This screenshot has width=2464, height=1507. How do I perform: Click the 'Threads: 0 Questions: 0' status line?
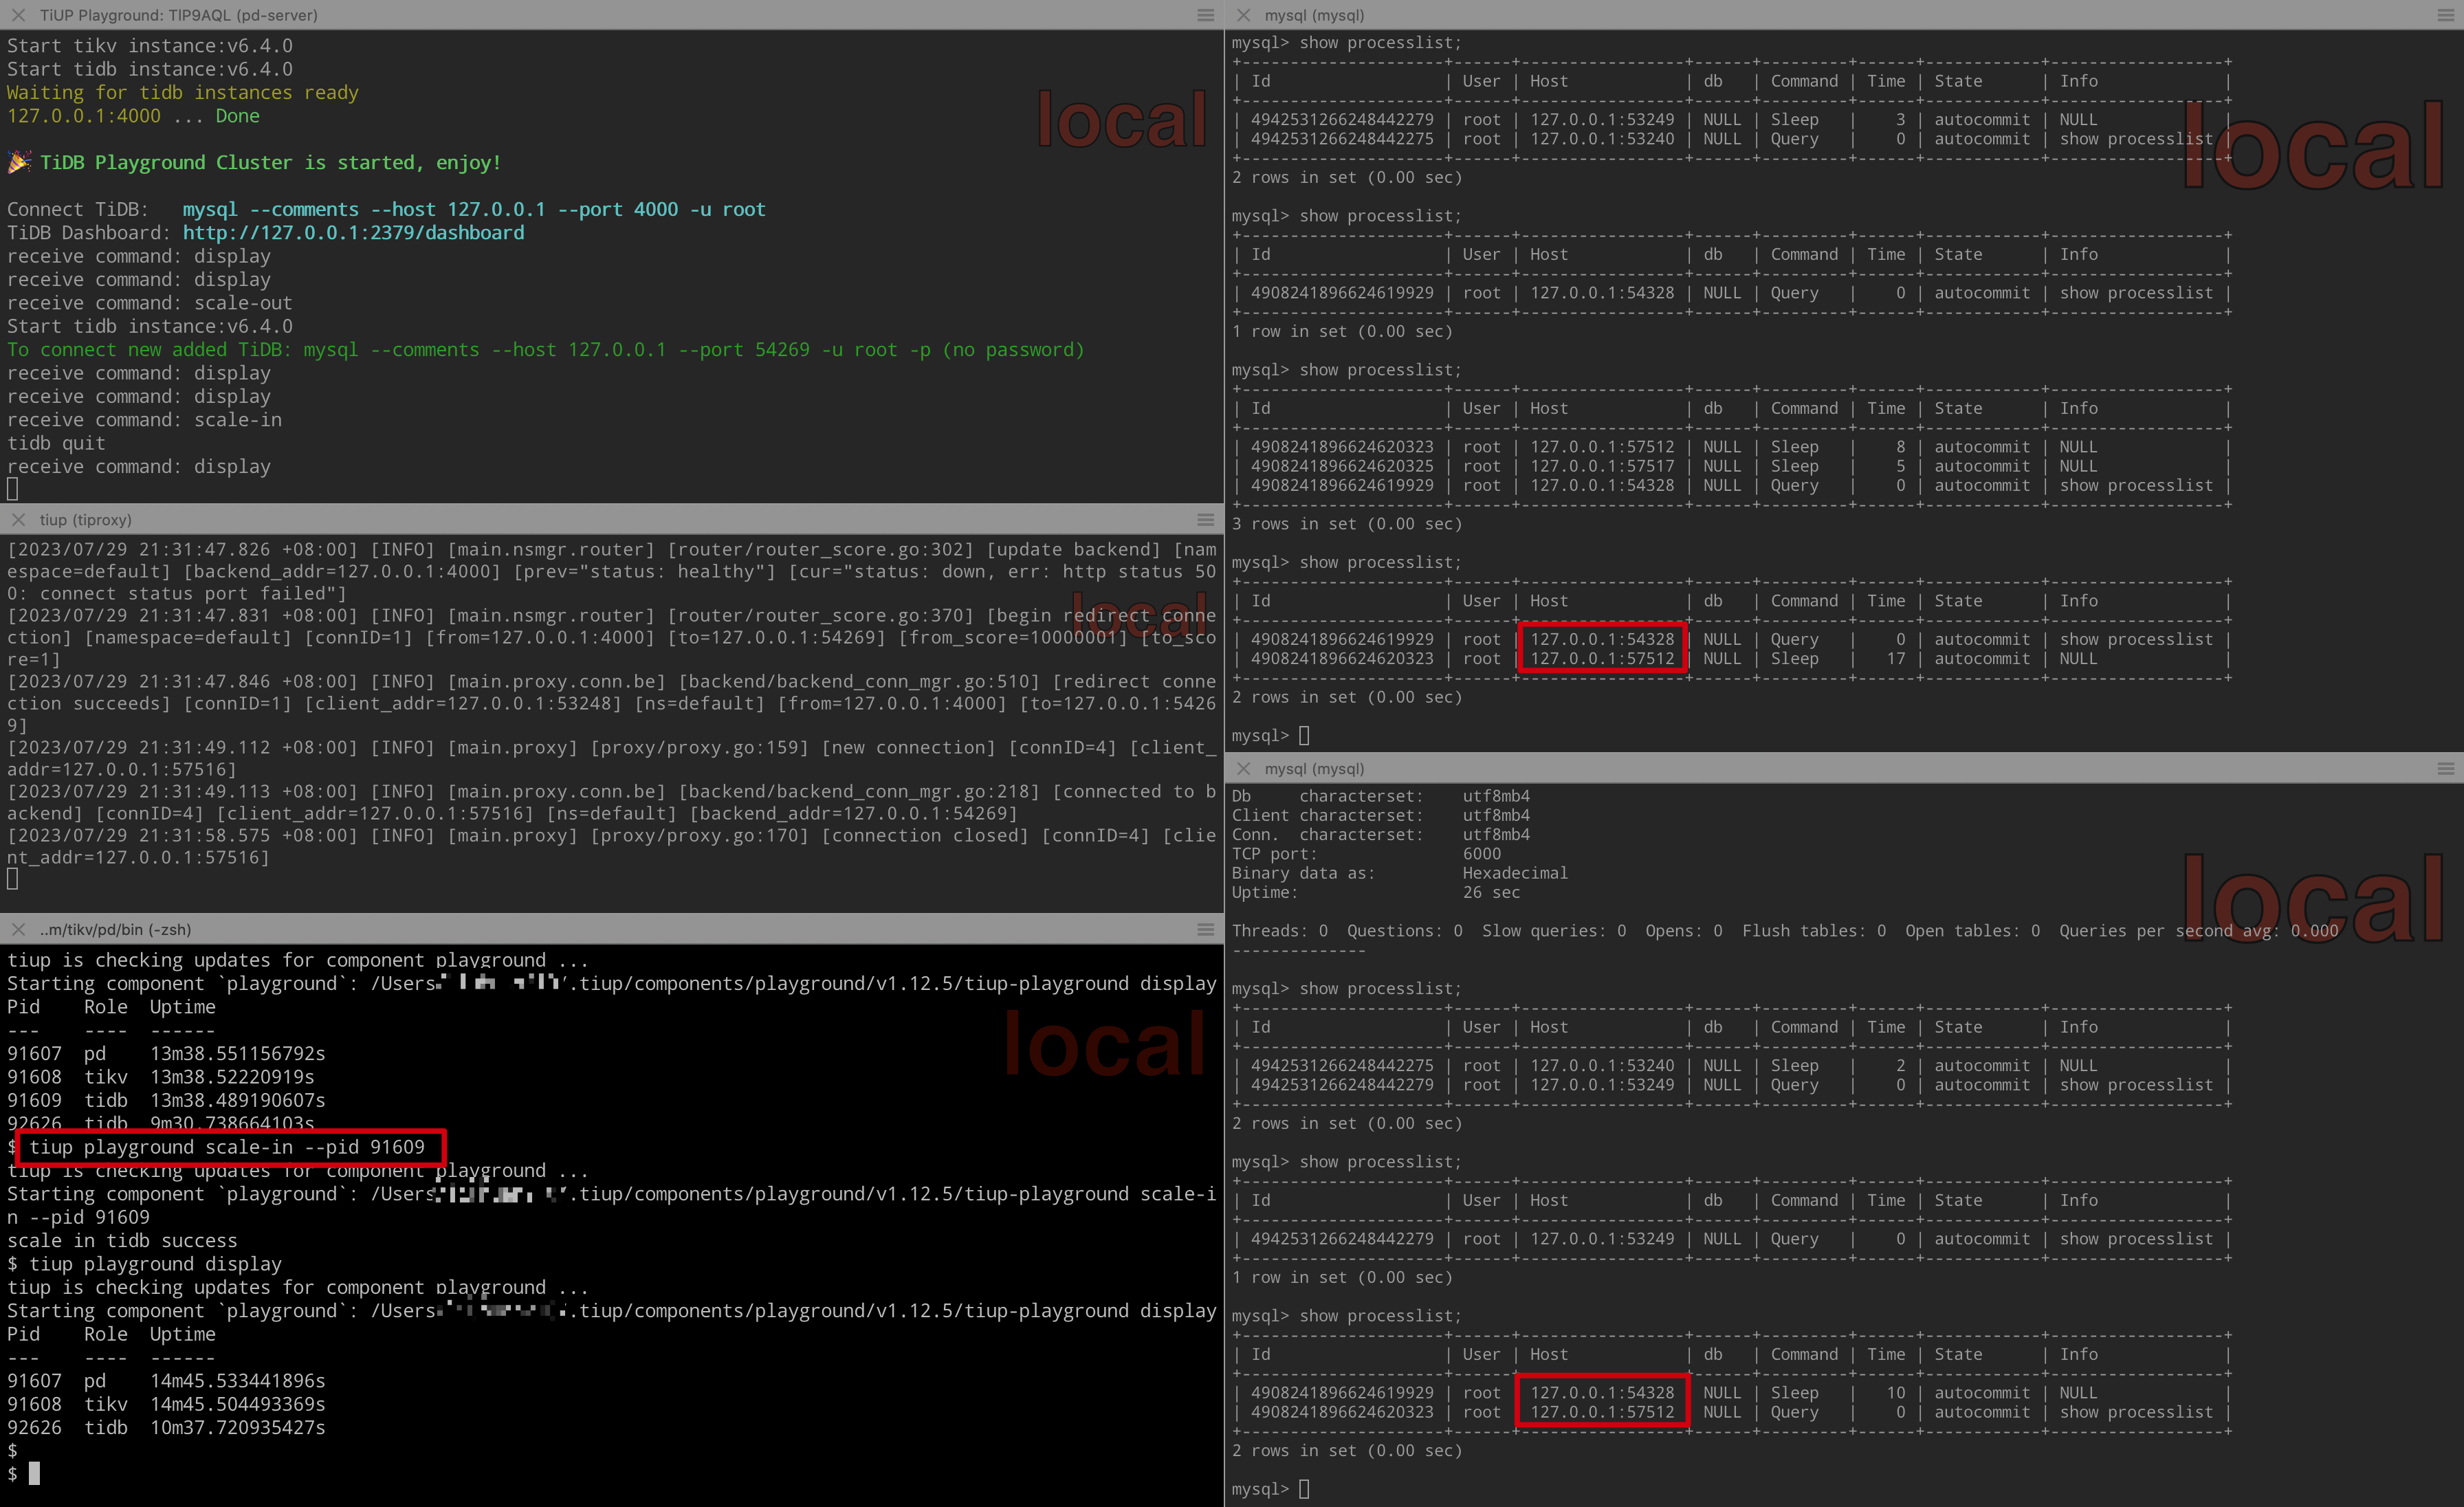pos(1785,930)
